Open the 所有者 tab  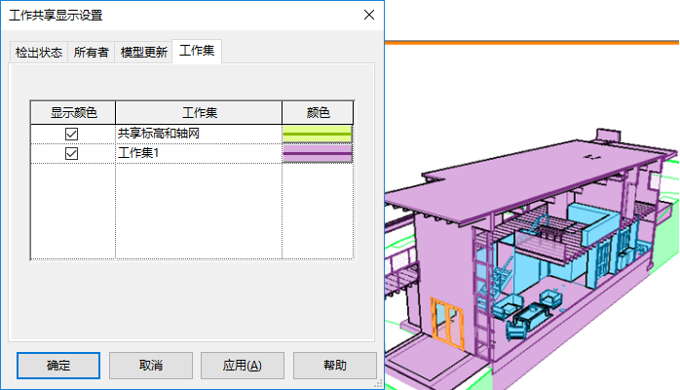[91, 53]
